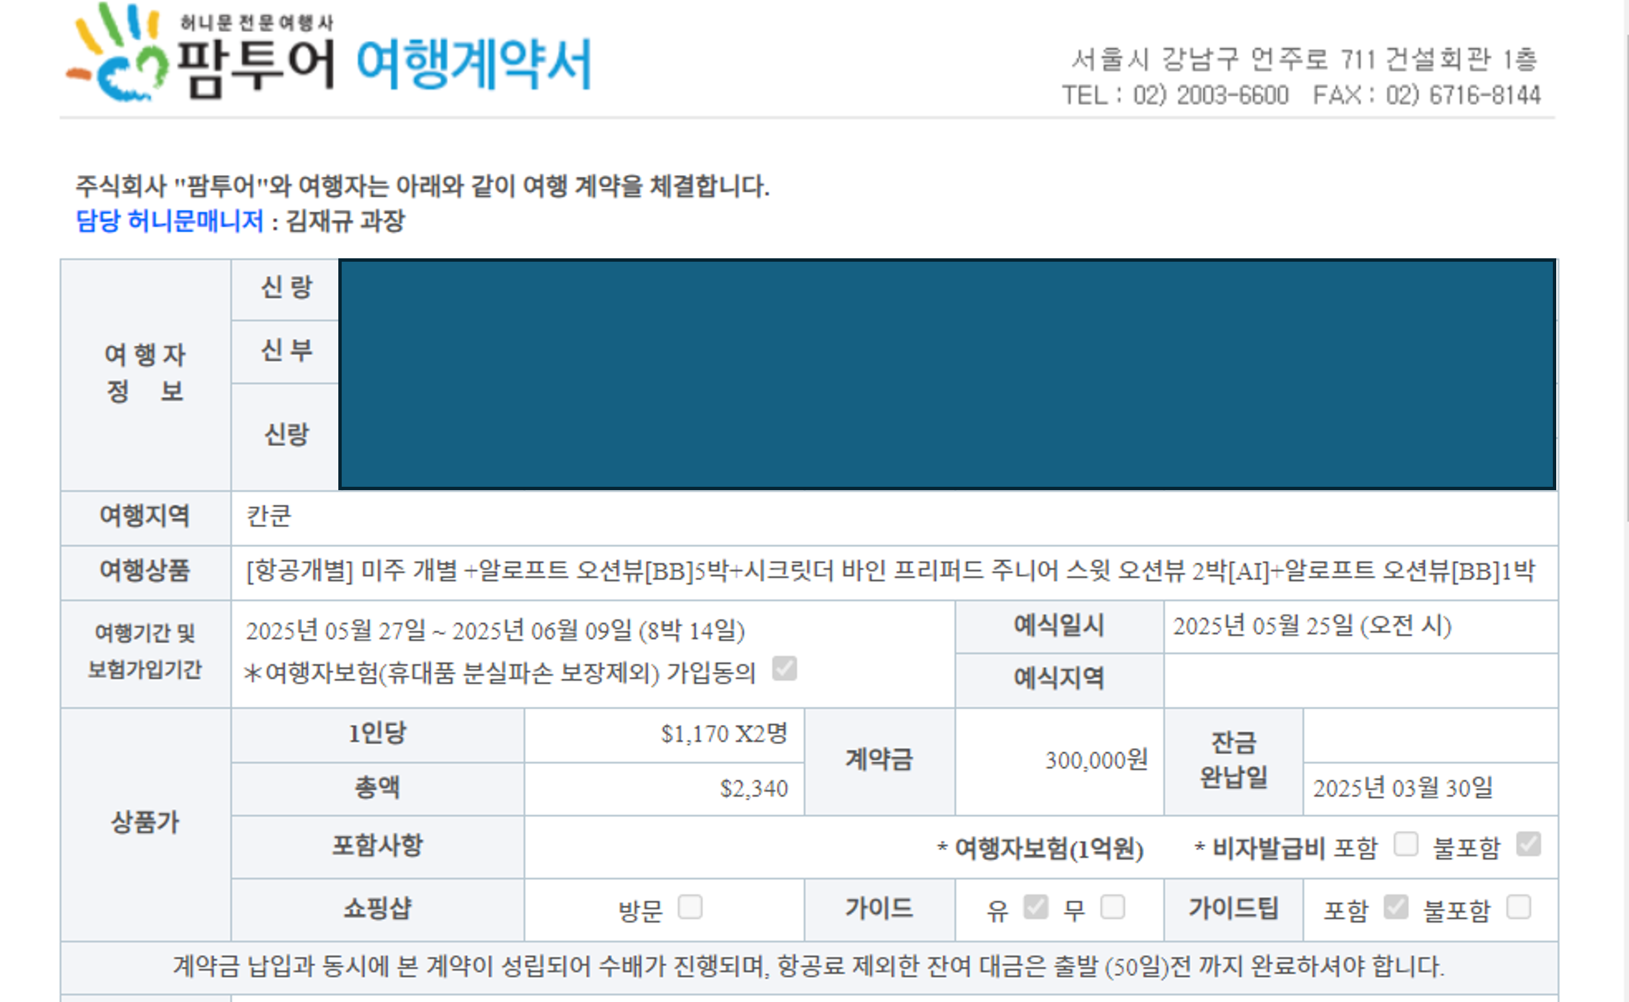Uncheck the 비자발급비 불포함 checkbox
This screenshot has height=1002, width=1629.
click(x=1528, y=844)
